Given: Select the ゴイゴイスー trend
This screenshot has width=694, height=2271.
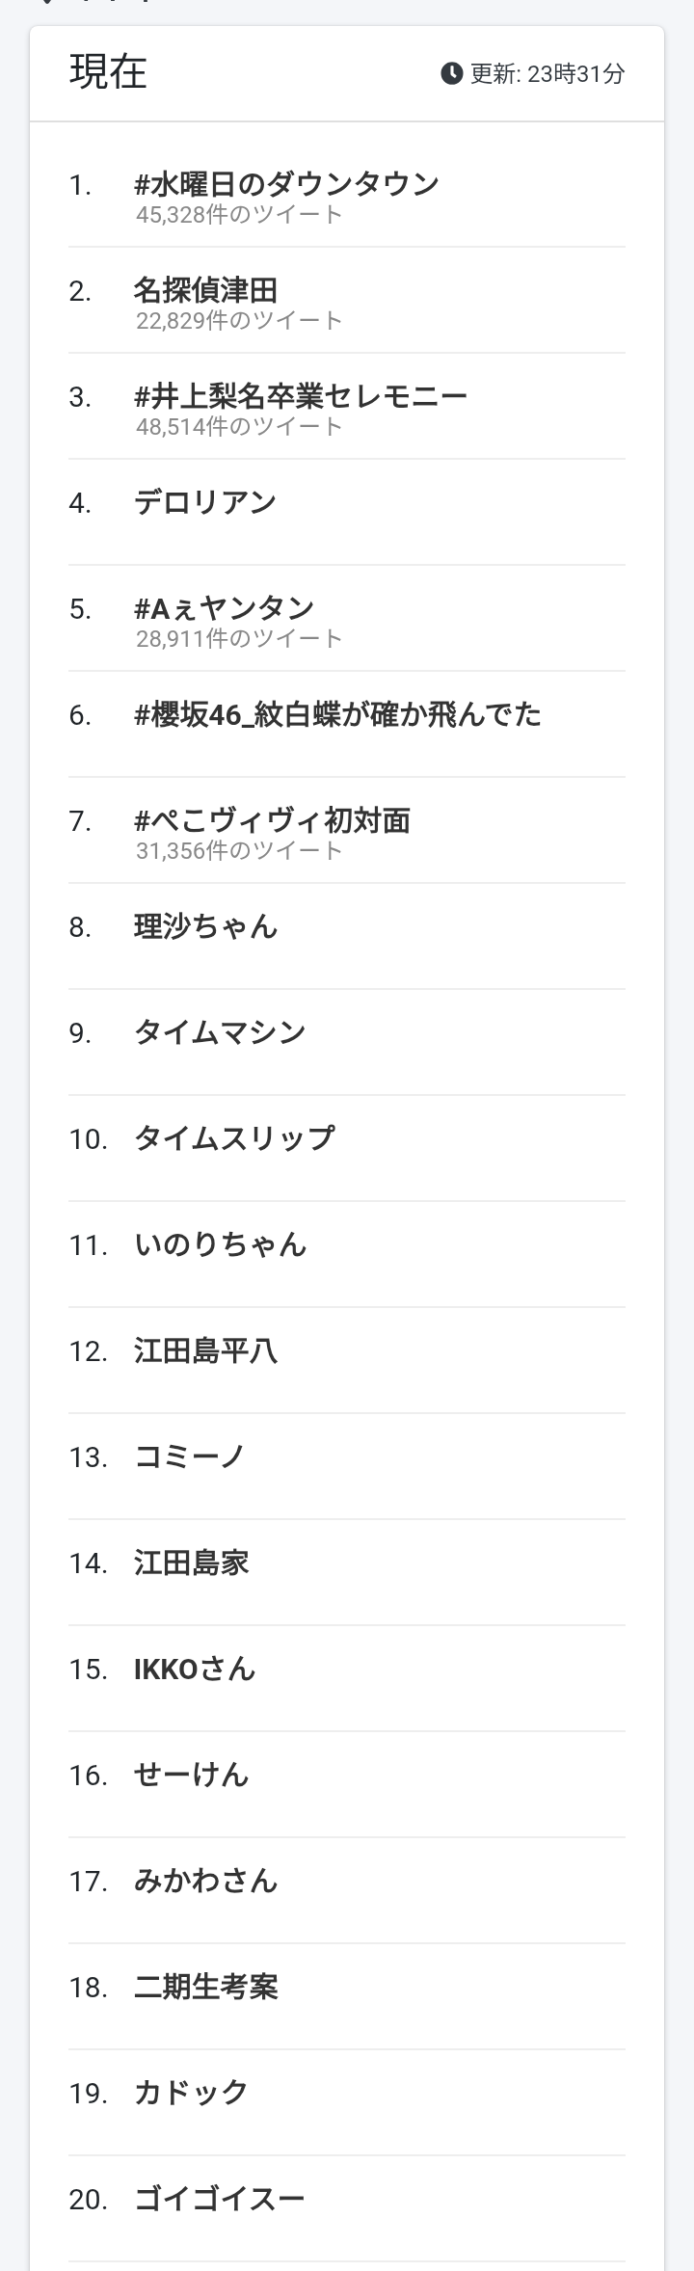Looking at the screenshot, I should 220,2199.
